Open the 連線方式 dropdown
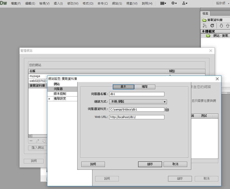The width and height of the screenshot is (230, 189). (x=138, y=102)
